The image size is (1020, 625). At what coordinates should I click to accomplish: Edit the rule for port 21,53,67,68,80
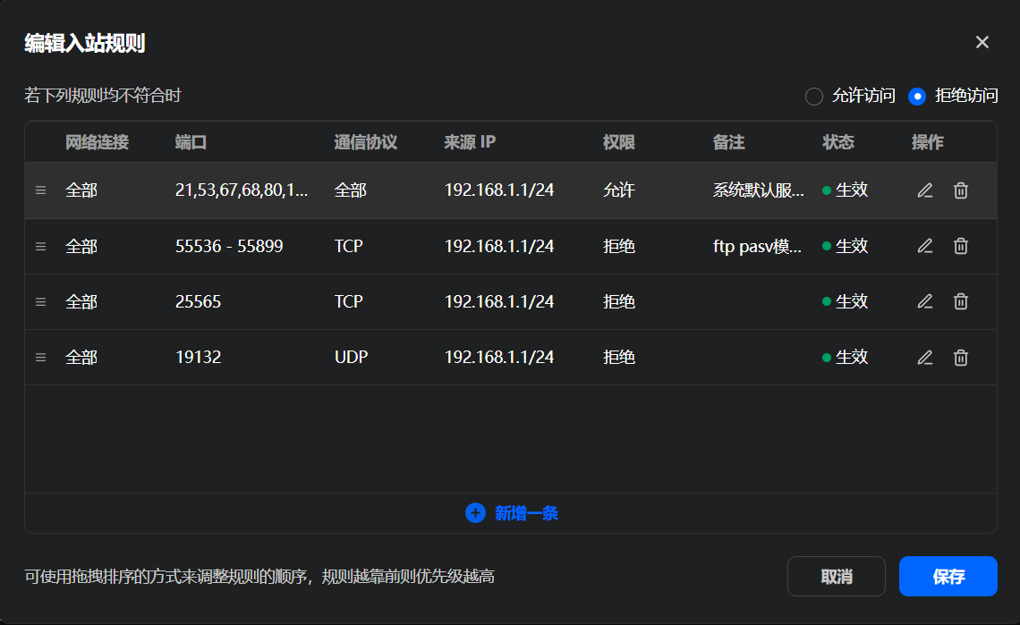925,190
